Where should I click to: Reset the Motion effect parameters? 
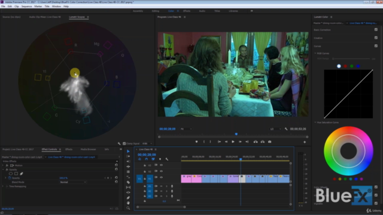[x=116, y=165]
